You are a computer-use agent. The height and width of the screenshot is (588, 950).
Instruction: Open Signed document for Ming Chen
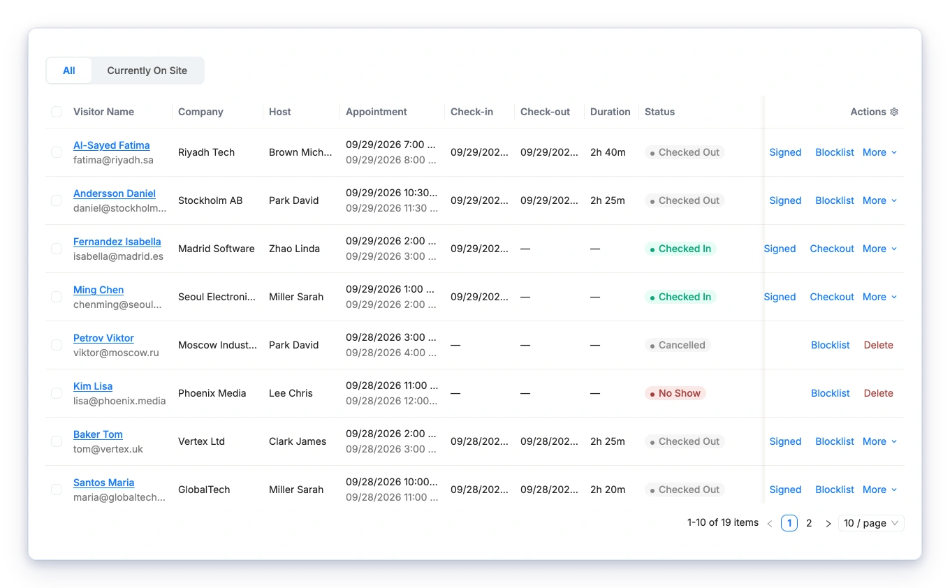pyautogui.click(x=780, y=297)
